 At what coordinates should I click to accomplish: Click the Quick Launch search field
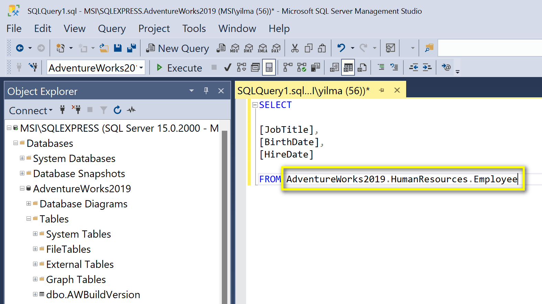(x=490, y=48)
